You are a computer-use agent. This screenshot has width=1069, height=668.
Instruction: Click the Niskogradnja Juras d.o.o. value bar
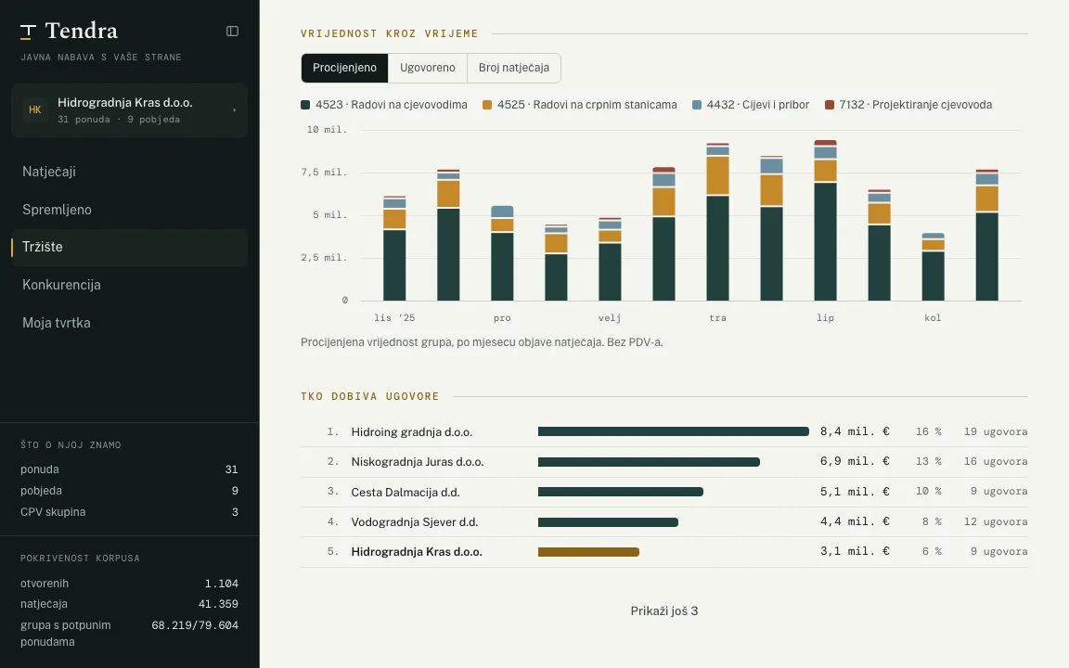pos(649,462)
